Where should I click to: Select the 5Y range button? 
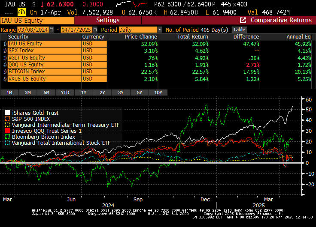(140, 93)
